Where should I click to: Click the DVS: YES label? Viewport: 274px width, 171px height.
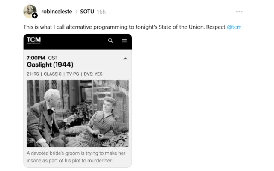94,74
